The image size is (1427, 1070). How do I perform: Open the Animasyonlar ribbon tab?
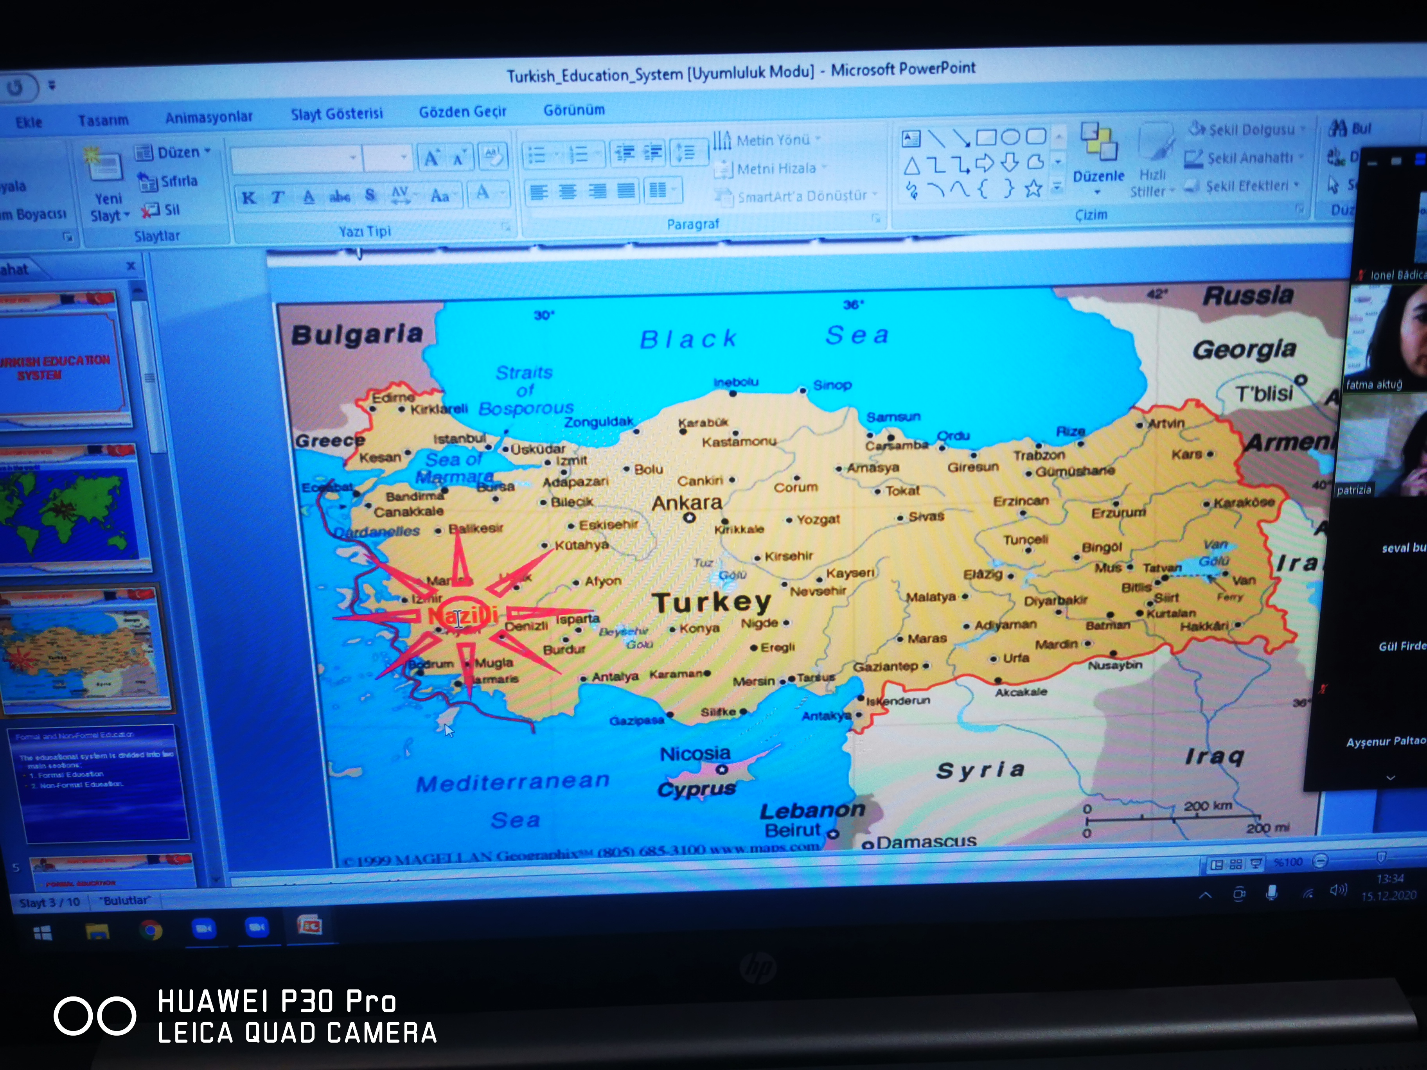coord(208,117)
